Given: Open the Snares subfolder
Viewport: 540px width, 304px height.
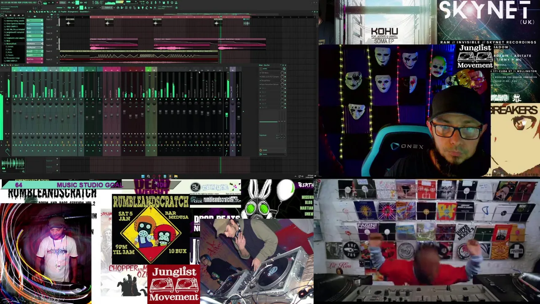Looking at the screenshot, I should tap(10, 55).
